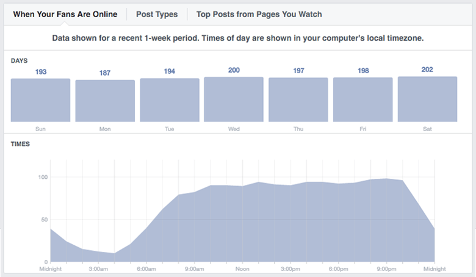Click the 9:00am time axis label

coord(194,269)
